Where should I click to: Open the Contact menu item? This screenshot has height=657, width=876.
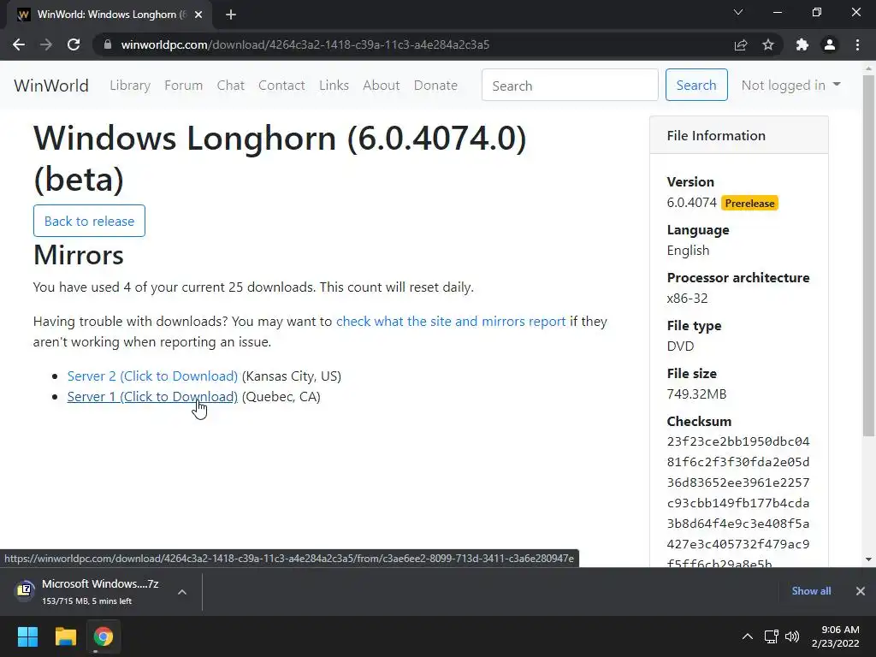pos(281,86)
